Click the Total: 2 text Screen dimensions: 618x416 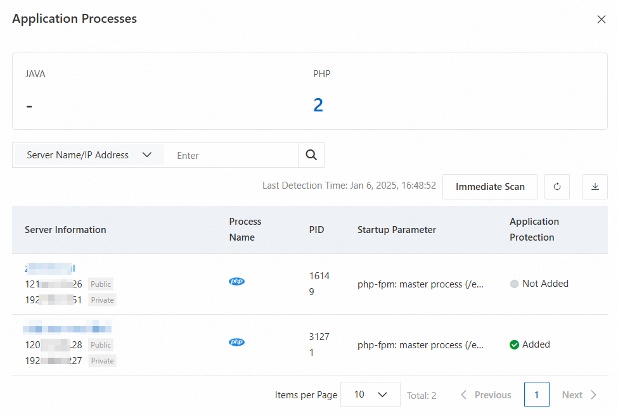(422, 396)
